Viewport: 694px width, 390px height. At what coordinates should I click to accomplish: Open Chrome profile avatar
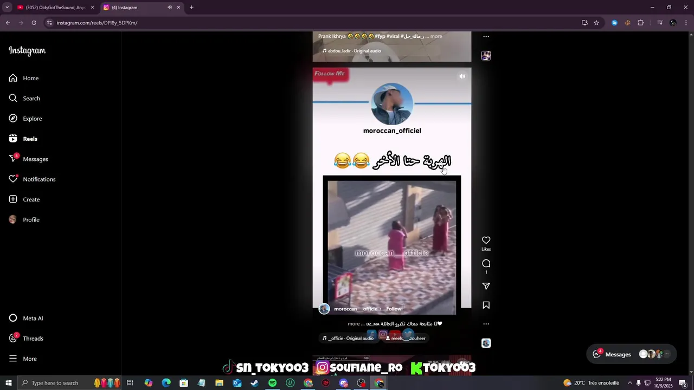tap(673, 23)
